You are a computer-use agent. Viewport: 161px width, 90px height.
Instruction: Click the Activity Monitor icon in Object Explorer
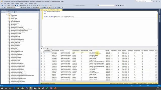[16, 12]
